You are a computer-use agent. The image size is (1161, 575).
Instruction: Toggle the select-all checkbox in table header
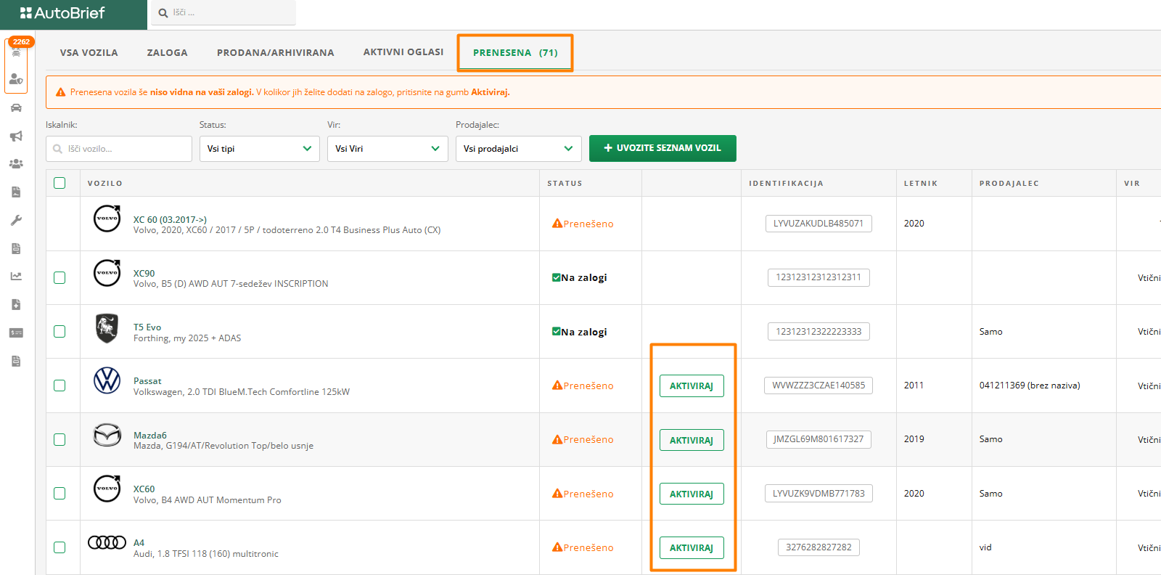pyautogui.click(x=60, y=183)
